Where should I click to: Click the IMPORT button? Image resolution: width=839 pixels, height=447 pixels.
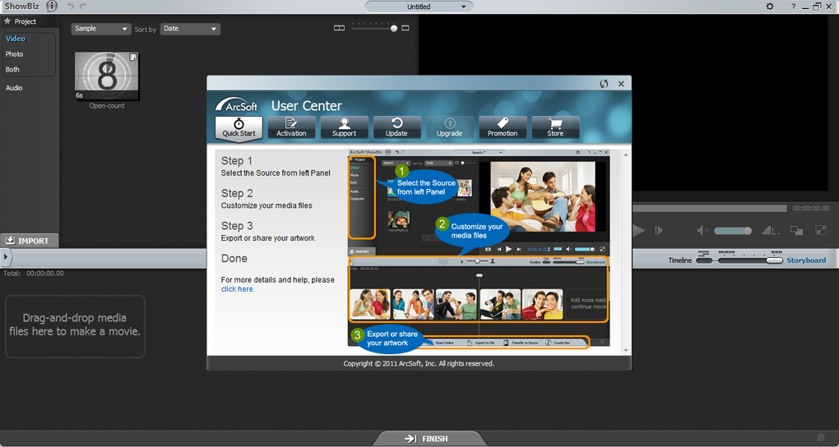click(29, 241)
